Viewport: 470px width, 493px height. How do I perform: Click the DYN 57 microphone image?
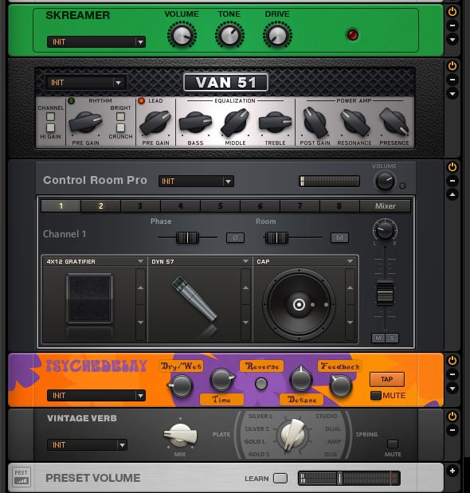194,299
